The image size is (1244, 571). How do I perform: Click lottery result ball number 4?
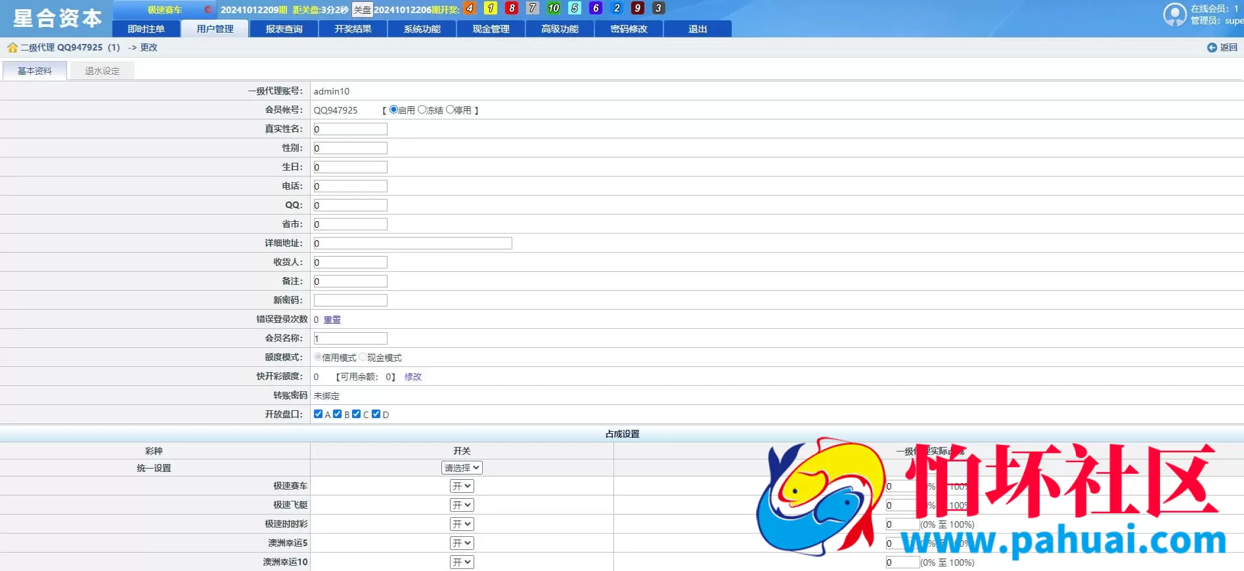(470, 9)
